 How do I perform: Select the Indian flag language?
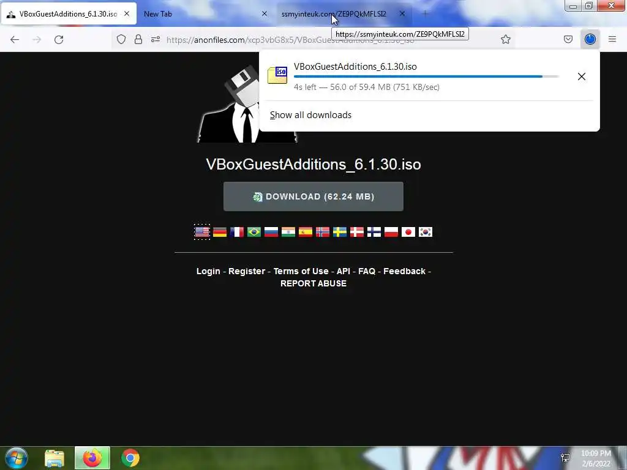[x=288, y=232]
